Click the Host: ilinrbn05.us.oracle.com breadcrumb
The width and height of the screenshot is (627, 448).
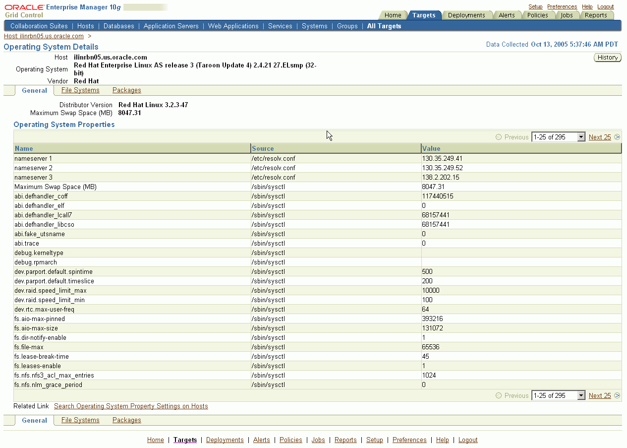click(43, 36)
